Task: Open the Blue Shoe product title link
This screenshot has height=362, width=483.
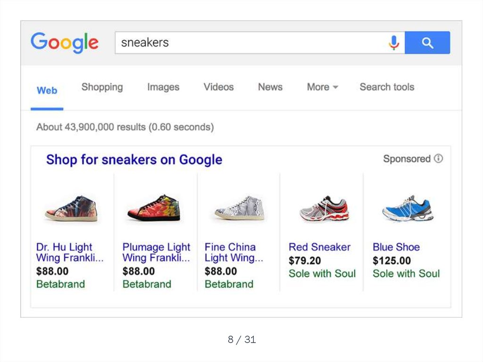Action: pyautogui.click(x=396, y=247)
